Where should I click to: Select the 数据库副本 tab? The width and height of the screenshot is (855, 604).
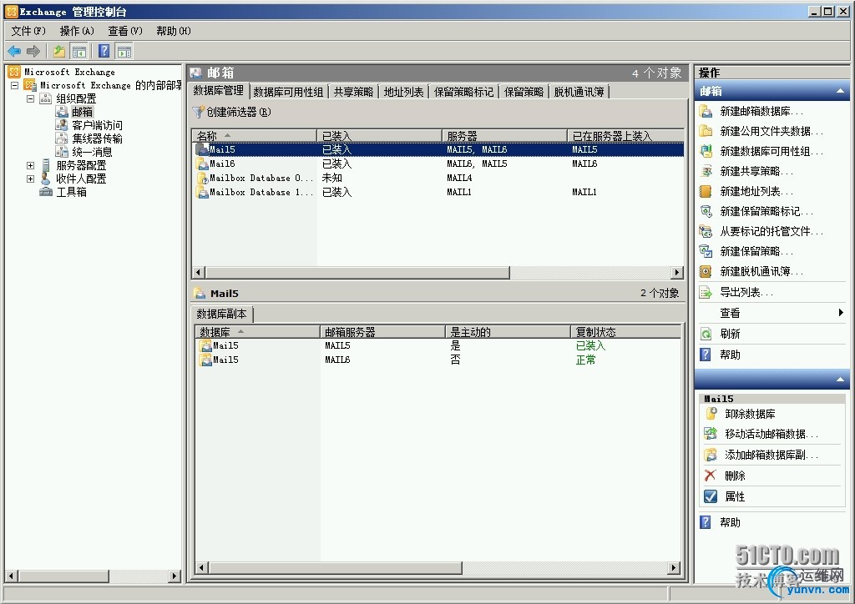point(221,314)
